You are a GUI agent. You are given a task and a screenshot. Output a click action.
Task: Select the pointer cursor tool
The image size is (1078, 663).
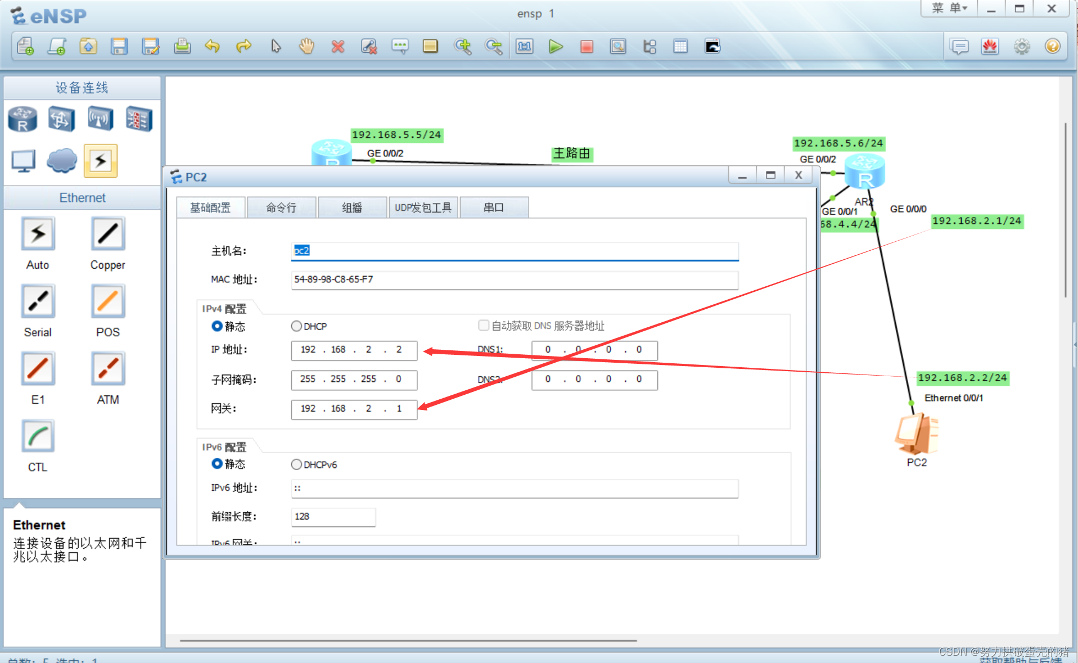tap(276, 46)
